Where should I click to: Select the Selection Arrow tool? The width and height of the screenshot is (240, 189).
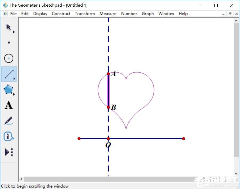[x=9, y=27]
